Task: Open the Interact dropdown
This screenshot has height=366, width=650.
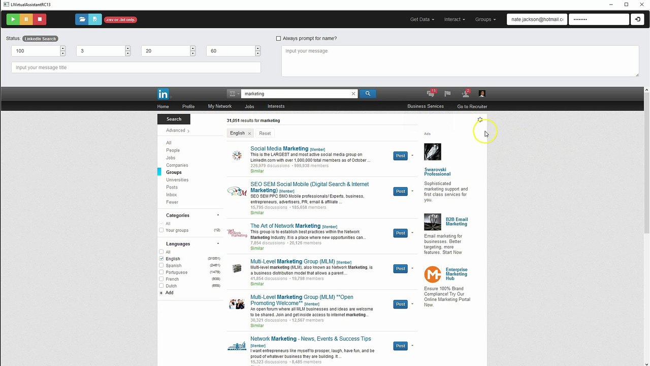Action: click(x=454, y=19)
